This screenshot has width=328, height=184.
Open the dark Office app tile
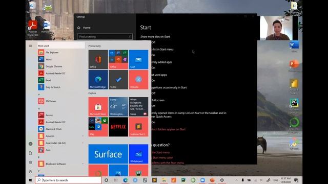click(98, 59)
